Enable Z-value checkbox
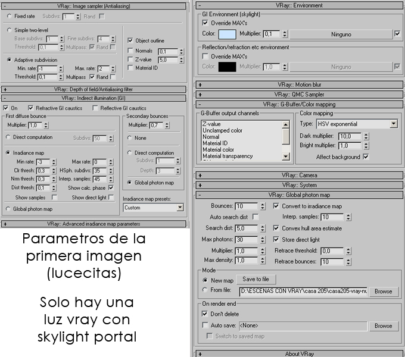The image size is (405, 357). (x=130, y=59)
